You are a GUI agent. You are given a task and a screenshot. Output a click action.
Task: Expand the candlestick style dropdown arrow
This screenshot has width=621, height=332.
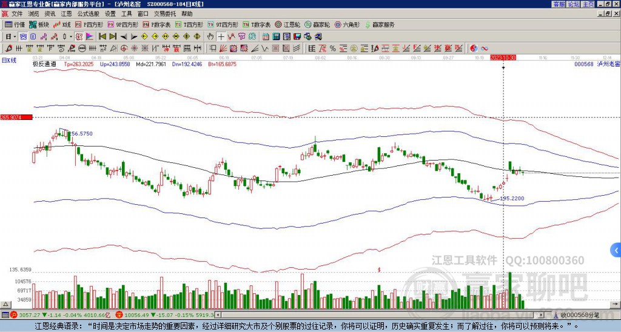click(71, 36)
